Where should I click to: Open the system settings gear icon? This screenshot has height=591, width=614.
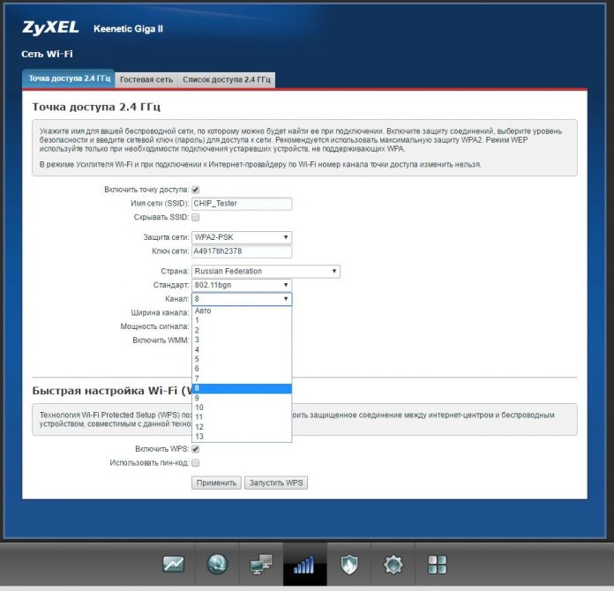click(393, 564)
